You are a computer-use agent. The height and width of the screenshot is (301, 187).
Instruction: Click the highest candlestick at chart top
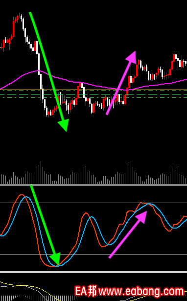20,16
